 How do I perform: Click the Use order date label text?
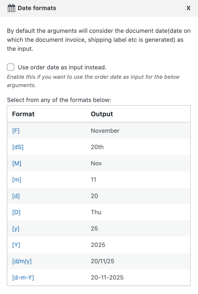pyautogui.click(x=62, y=67)
